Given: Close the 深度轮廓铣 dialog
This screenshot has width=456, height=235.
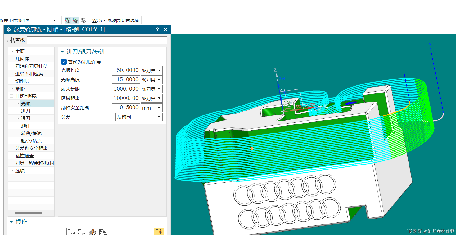Looking at the screenshot, I should pyautogui.click(x=165, y=29).
